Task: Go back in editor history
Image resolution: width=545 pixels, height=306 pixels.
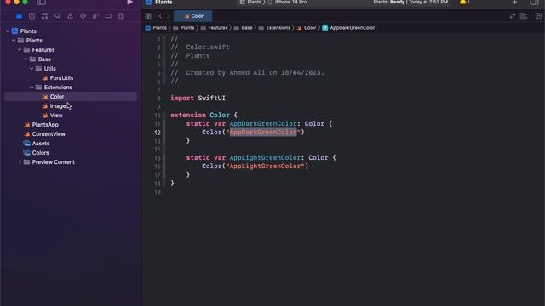Action: [x=160, y=16]
